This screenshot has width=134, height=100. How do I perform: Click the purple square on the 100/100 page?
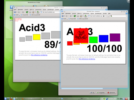coord(115,37)
